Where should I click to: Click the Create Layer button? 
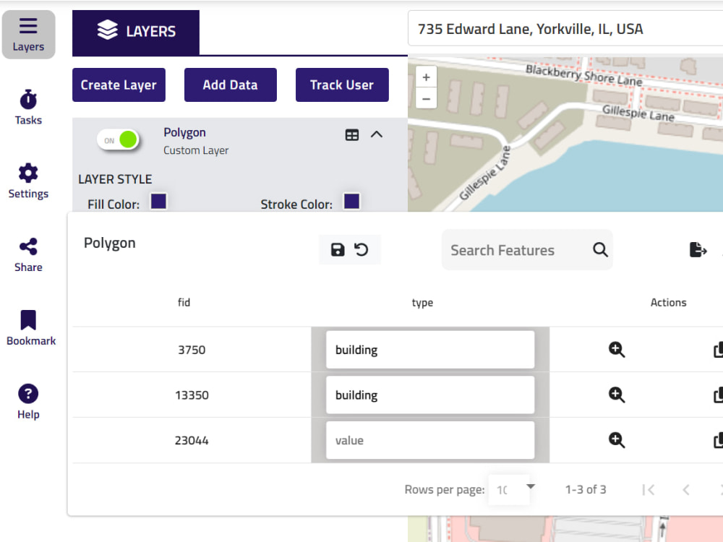[x=119, y=85]
